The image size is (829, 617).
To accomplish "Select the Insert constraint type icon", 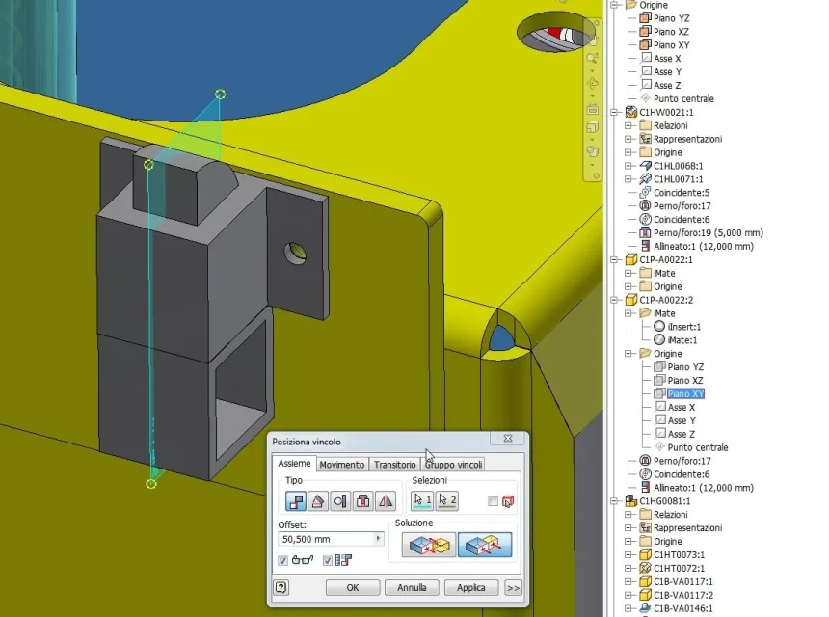I will 363,500.
